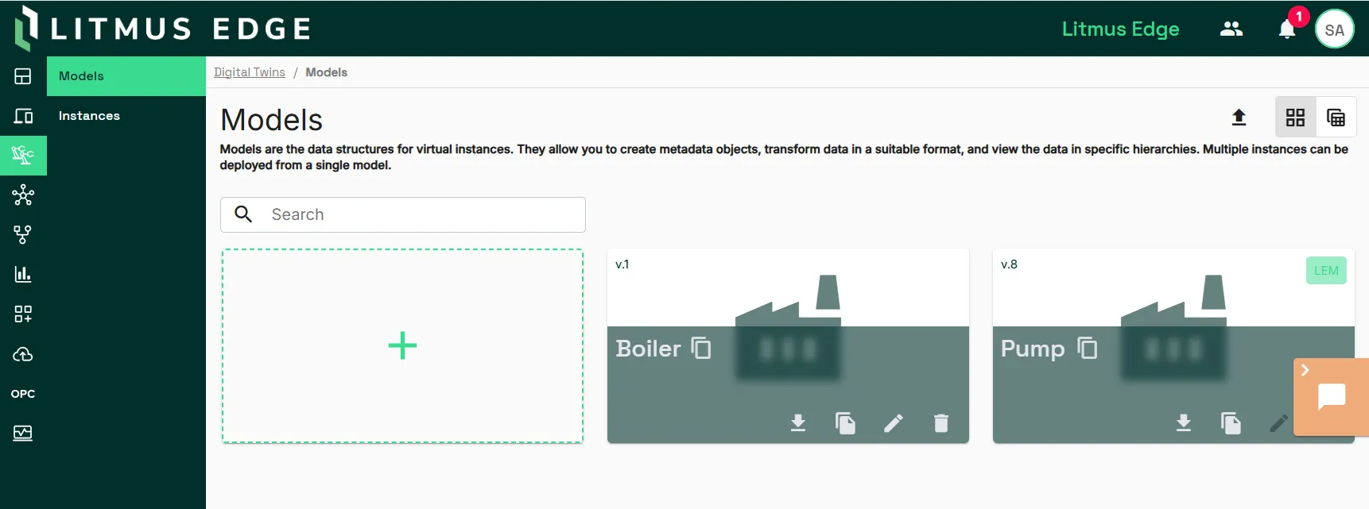Select the Models menu item
This screenshot has width=1369, height=509.
click(x=126, y=76)
